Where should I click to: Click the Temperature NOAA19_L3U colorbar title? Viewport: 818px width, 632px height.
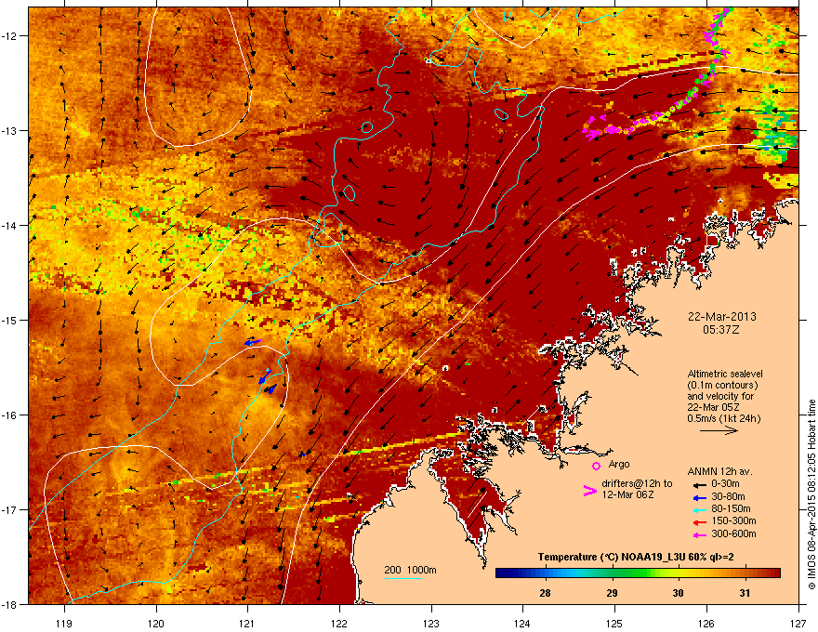(x=636, y=557)
